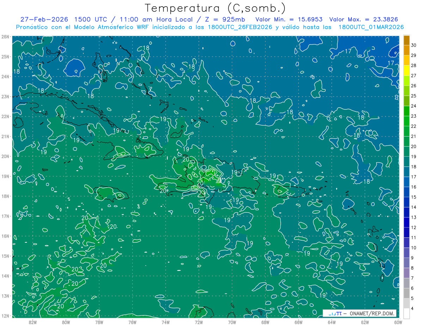The height and width of the screenshot is (327, 423).
Task: Click the 13N latitude axis label
Action: tap(5, 296)
